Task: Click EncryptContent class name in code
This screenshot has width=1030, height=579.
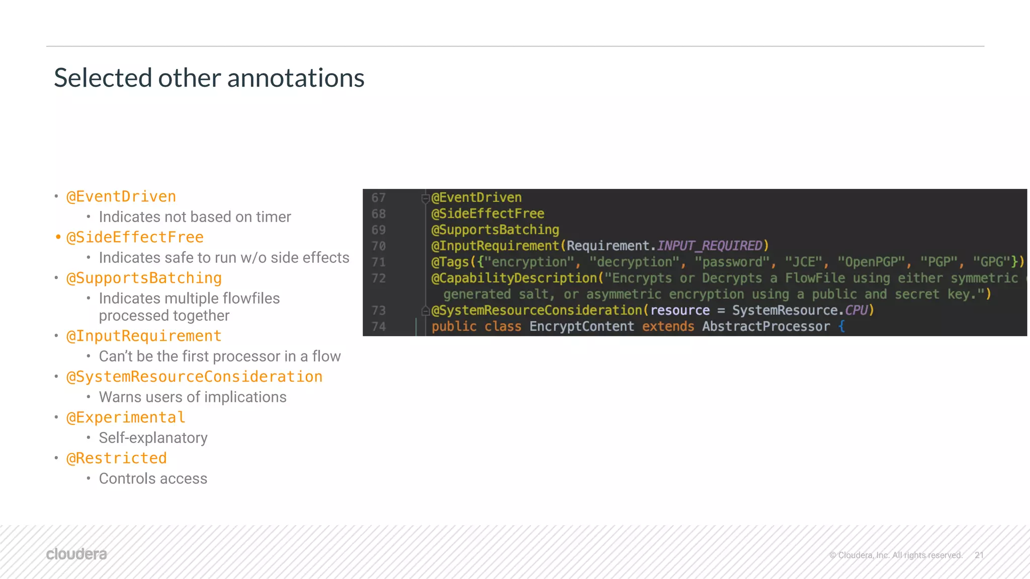Action: [x=581, y=326]
